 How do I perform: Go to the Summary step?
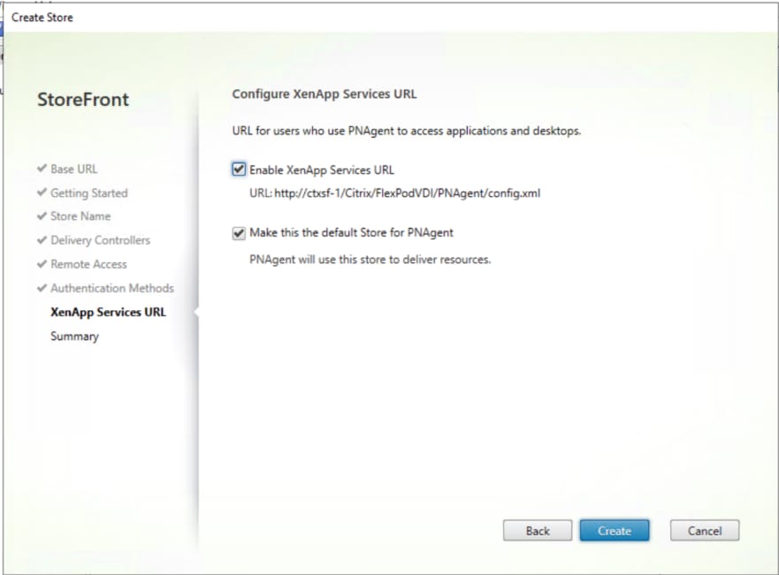click(x=74, y=337)
